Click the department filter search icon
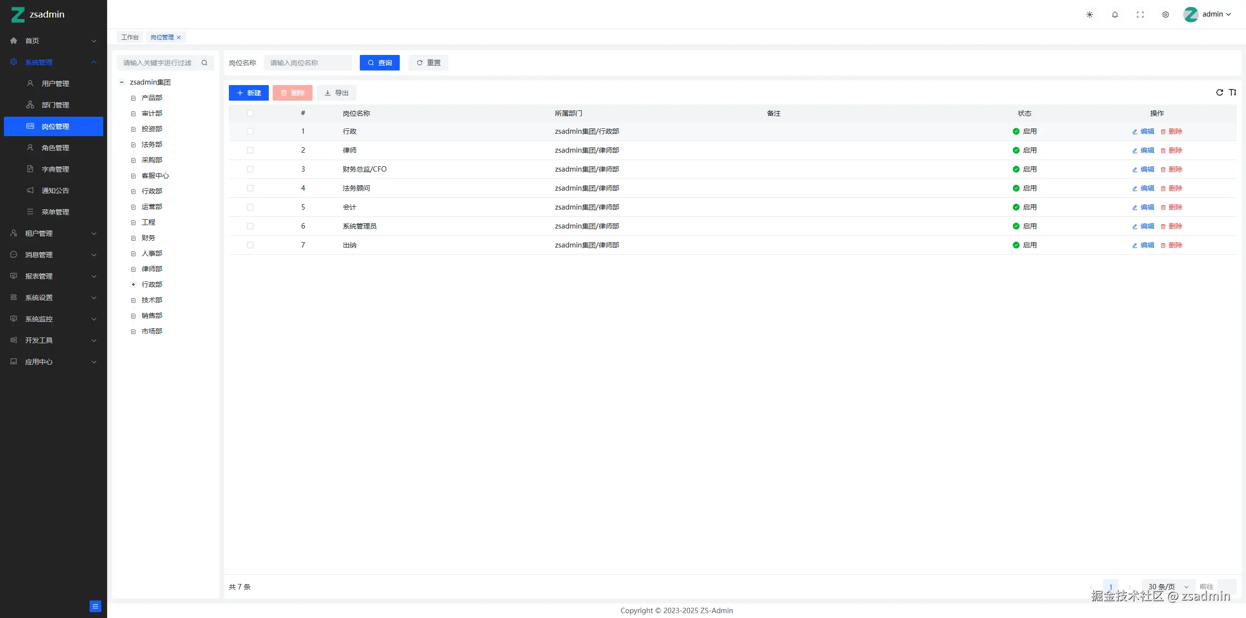This screenshot has width=1246, height=618. click(205, 63)
